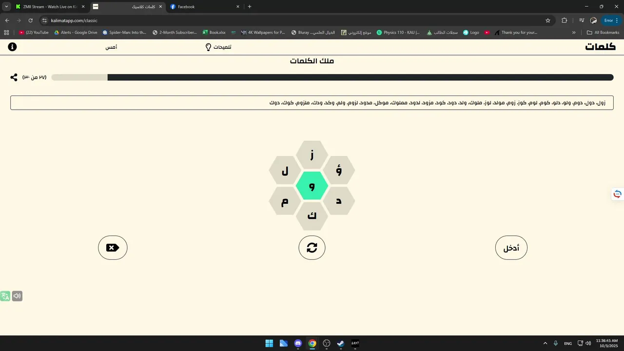This screenshot has width=624, height=351.
Task: Open the tab search dropdown arrow
Action: tap(6, 7)
